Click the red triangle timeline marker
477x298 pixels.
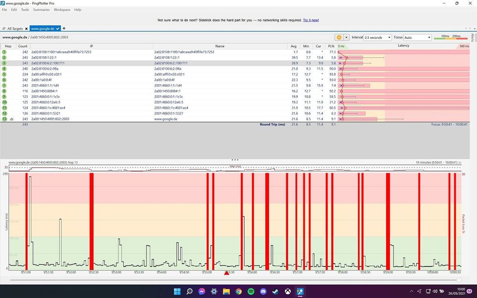(227, 273)
